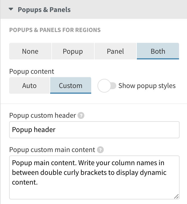
Task: Set popup content to Custom
Action: click(x=71, y=85)
